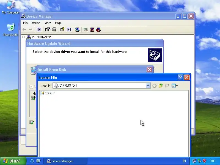Viewport: 220px width, 165px height.
Task: Click the Uninstall device toolbar icon
Action: 92,29
